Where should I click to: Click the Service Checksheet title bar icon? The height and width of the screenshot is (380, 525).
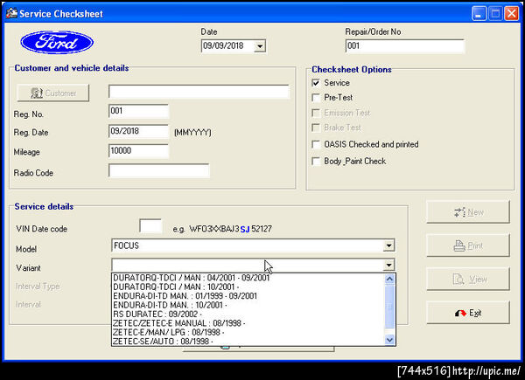11,13
